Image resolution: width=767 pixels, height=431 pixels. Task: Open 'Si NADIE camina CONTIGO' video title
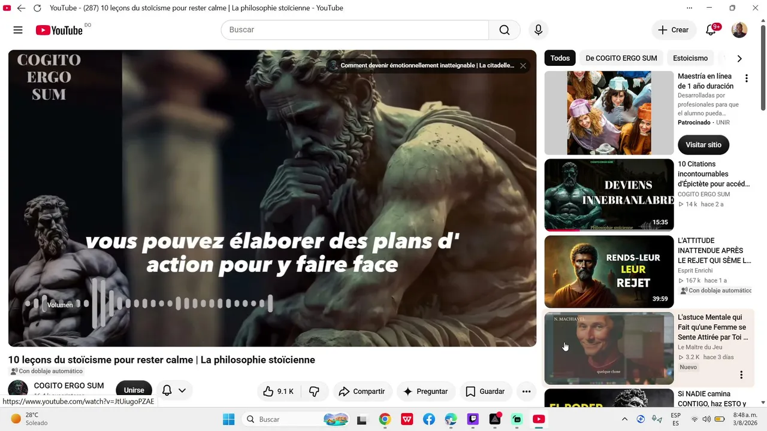712,399
